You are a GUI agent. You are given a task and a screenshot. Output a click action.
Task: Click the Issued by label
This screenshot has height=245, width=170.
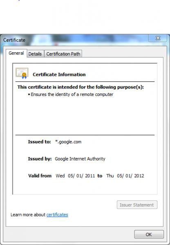click(40, 159)
